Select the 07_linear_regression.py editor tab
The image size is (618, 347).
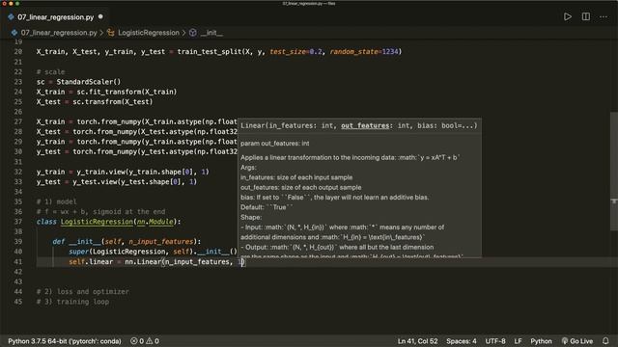tap(55, 17)
